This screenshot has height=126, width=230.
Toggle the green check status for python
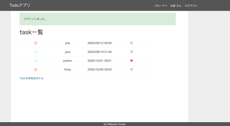(36, 61)
